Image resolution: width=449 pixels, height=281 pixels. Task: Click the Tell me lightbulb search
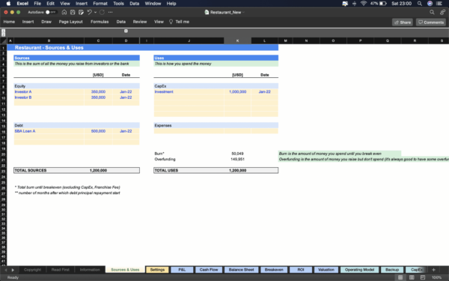point(179,22)
